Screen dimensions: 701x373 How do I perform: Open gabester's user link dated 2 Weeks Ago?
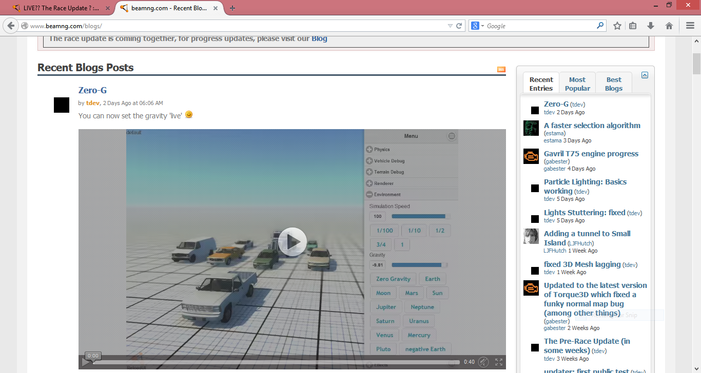(555, 328)
